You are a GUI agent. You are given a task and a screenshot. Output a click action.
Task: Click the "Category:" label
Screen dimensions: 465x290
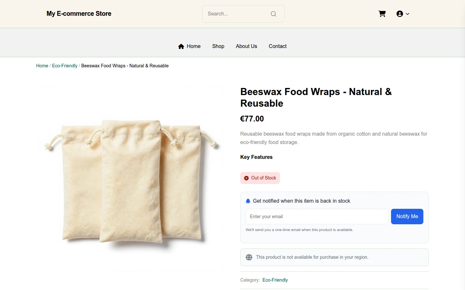pos(250,280)
